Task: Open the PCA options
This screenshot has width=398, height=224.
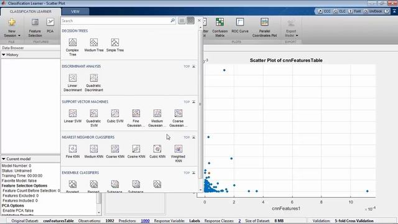Action: coord(50,26)
